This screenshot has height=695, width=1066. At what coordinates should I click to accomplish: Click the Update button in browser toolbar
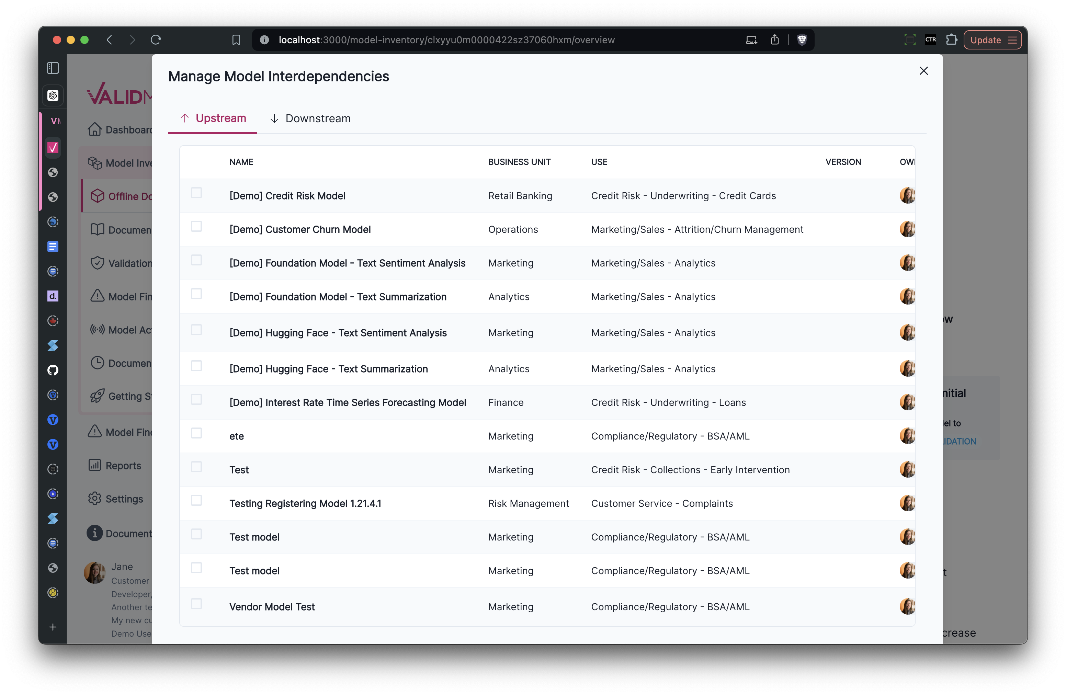pyautogui.click(x=986, y=40)
